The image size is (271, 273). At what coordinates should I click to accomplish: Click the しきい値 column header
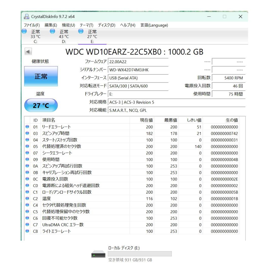pos(191,120)
